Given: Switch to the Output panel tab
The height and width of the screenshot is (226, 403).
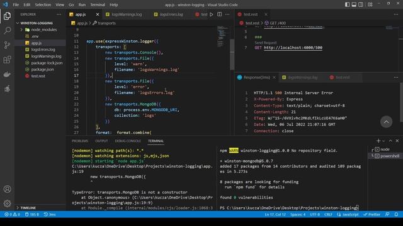Looking at the screenshot, I should click(x=101, y=141).
